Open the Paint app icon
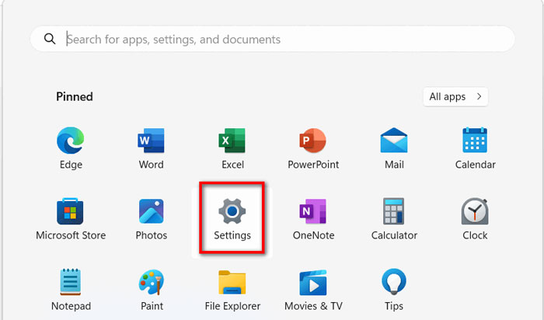 point(152,282)
